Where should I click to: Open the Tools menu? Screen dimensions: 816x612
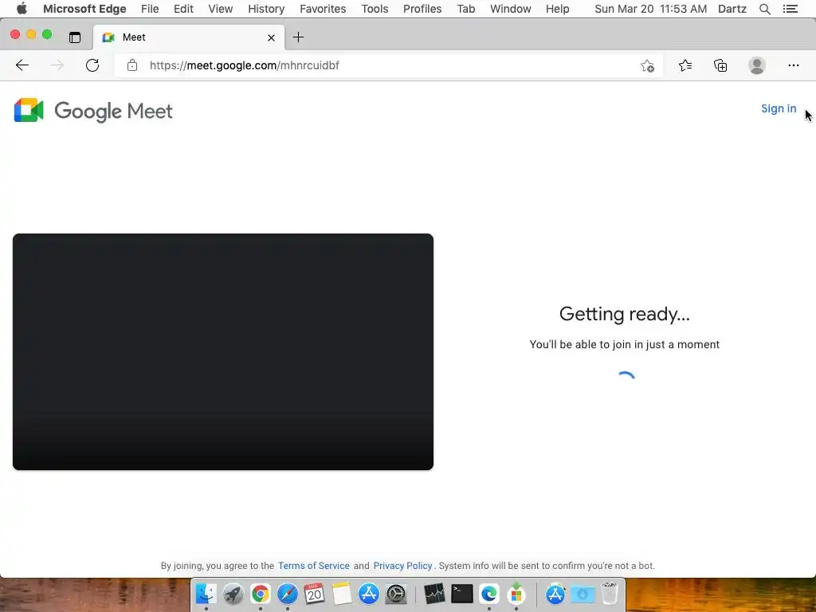[x=375, y=9]
